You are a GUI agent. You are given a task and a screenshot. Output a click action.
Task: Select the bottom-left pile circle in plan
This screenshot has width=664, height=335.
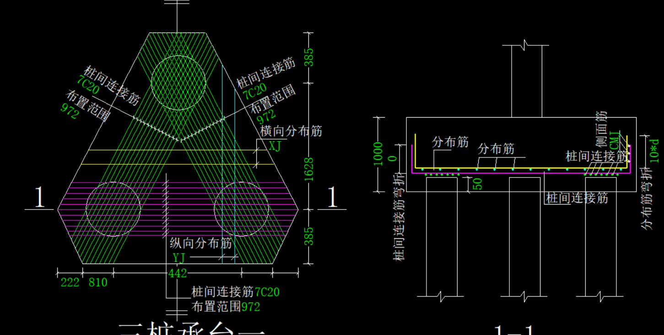click(113, 209)
